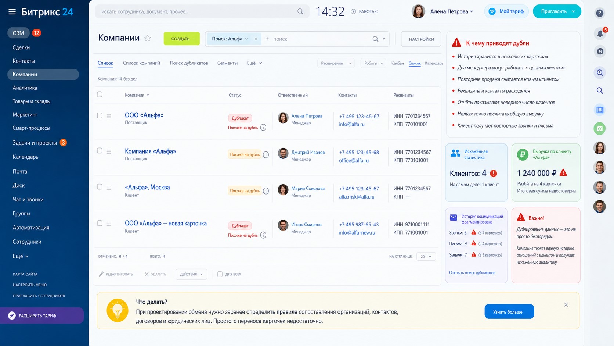Screen dimensions: 614x346
Task: Select checkbox for ООО «Альфа» — новая карточка
Action: 100,223
